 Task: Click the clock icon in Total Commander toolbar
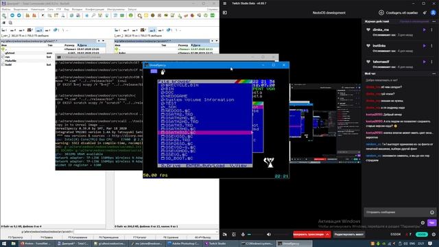point(206,15)
